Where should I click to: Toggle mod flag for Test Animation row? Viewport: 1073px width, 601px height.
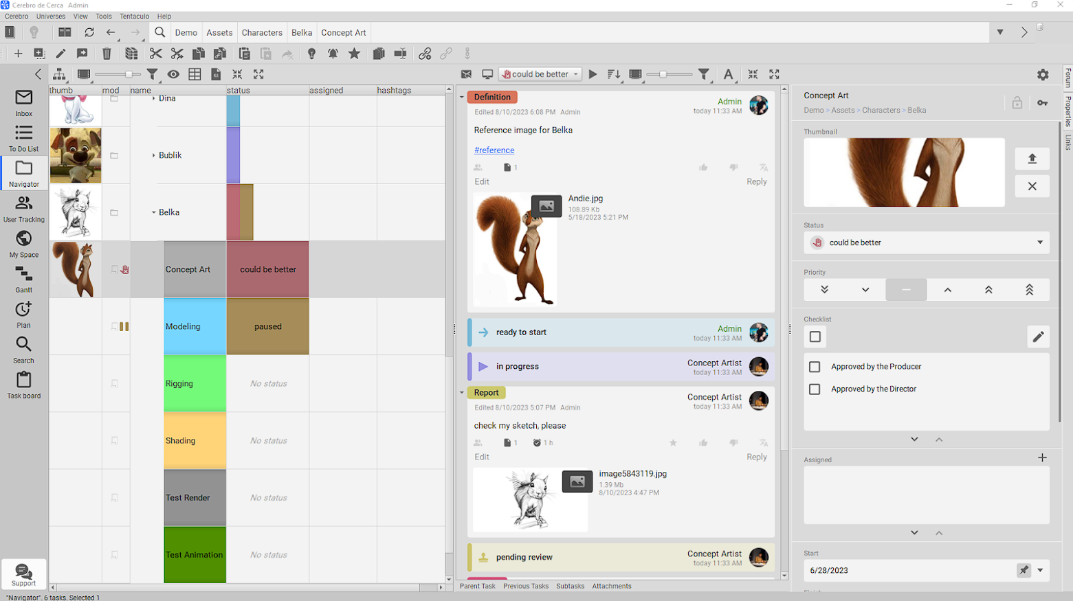coord(115,554)
